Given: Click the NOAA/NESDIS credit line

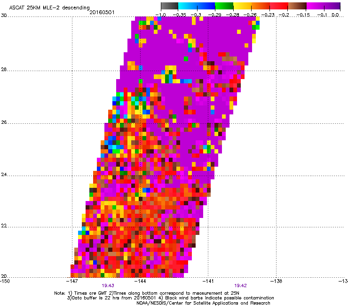Looking at the screenshot, I should click(x=203, y=303).
